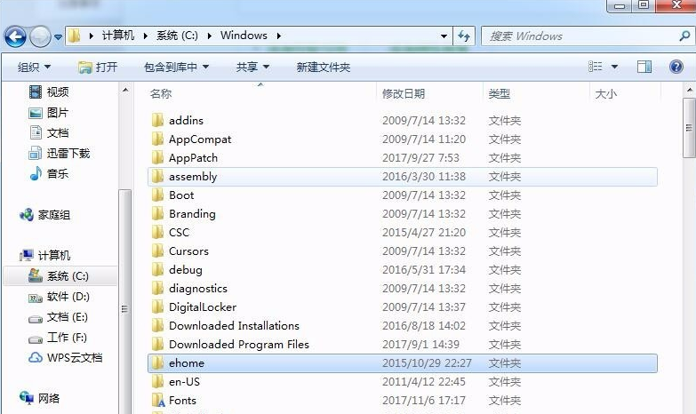Select the Fonts folder icon

[x=158, y=401]
